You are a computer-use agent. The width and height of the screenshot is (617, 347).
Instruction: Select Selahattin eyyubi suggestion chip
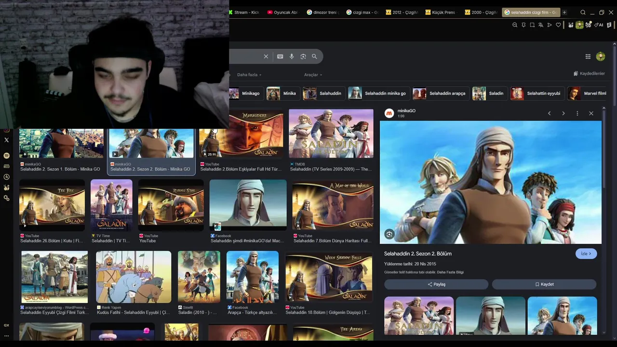[537, 93]
